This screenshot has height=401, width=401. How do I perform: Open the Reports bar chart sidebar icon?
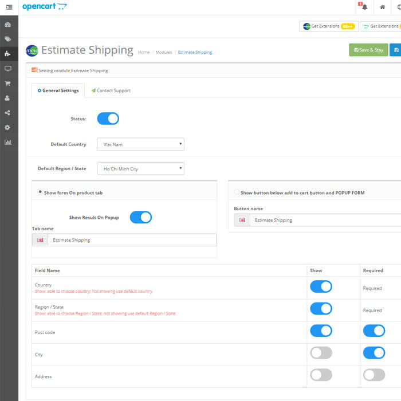[x=8, y=142]
